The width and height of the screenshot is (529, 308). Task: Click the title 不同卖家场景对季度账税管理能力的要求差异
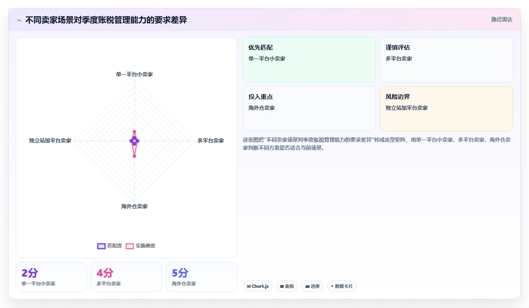click(x=106, y=20)
